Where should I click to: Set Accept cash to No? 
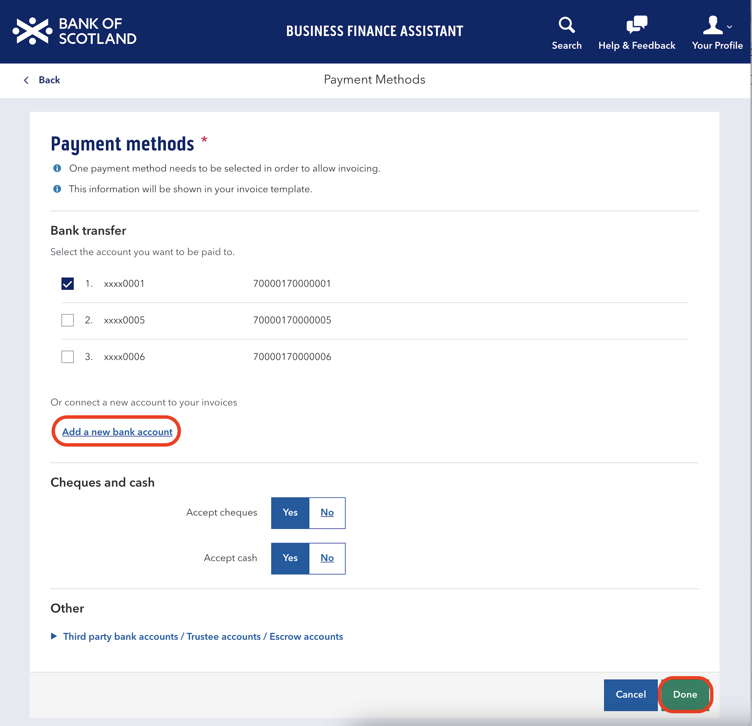[327, 559]
